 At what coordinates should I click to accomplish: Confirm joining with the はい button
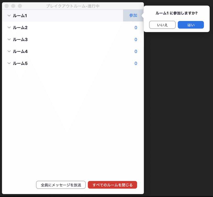point(191,25)
